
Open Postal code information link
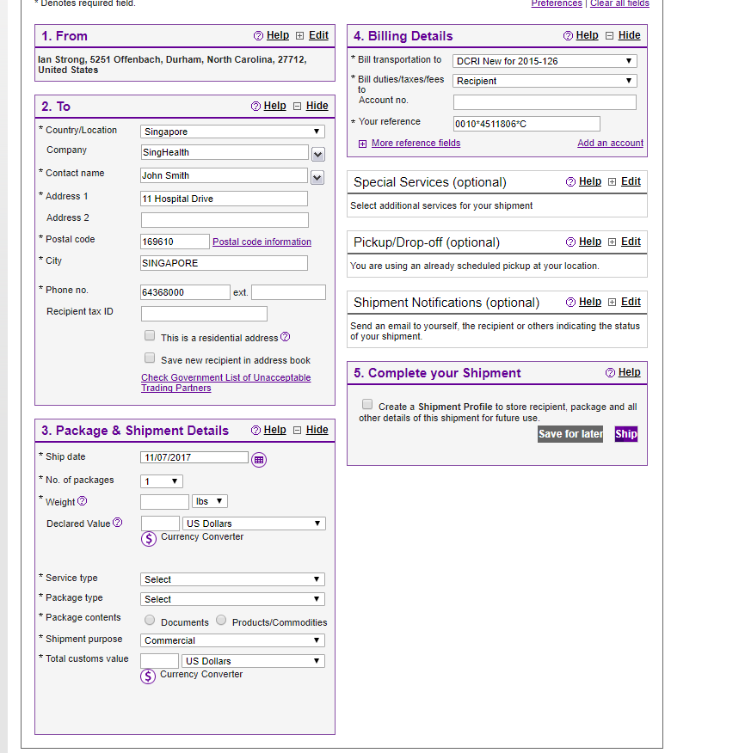262,242
